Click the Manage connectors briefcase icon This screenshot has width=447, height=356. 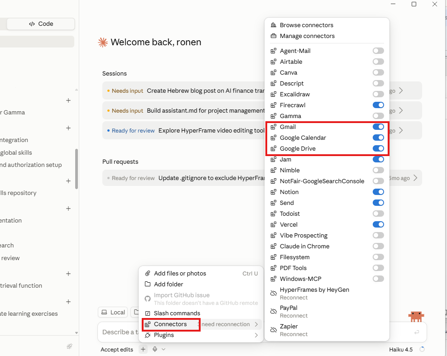pos(274,36)
